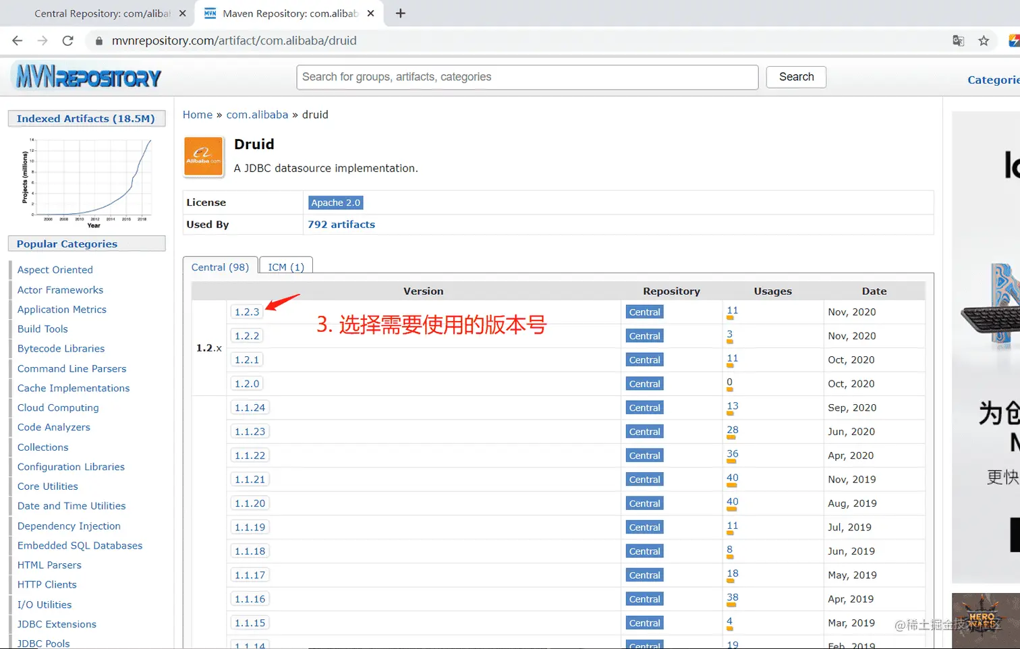1020x649 pixels.
Task: Switch to the ICM (1) tab
Action: point(286,267)
